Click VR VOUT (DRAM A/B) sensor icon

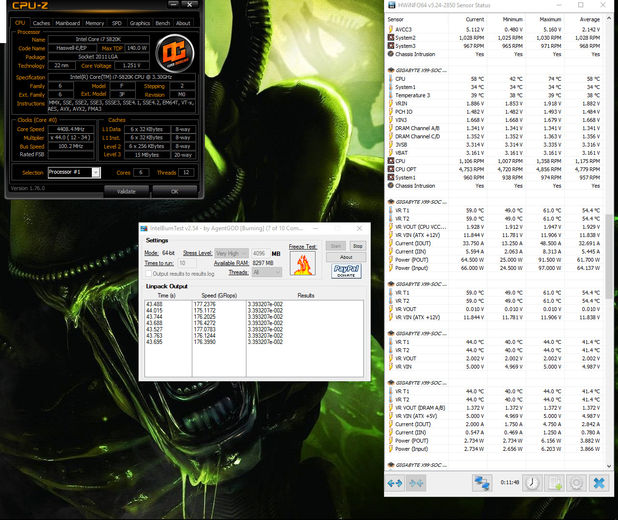tap(390, 408)
